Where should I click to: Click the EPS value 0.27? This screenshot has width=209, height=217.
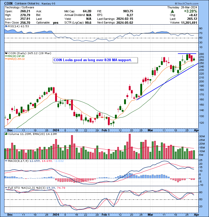pos(130,15)
